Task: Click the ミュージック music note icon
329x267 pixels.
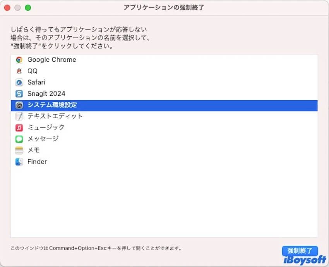Action: pos(19,127)
